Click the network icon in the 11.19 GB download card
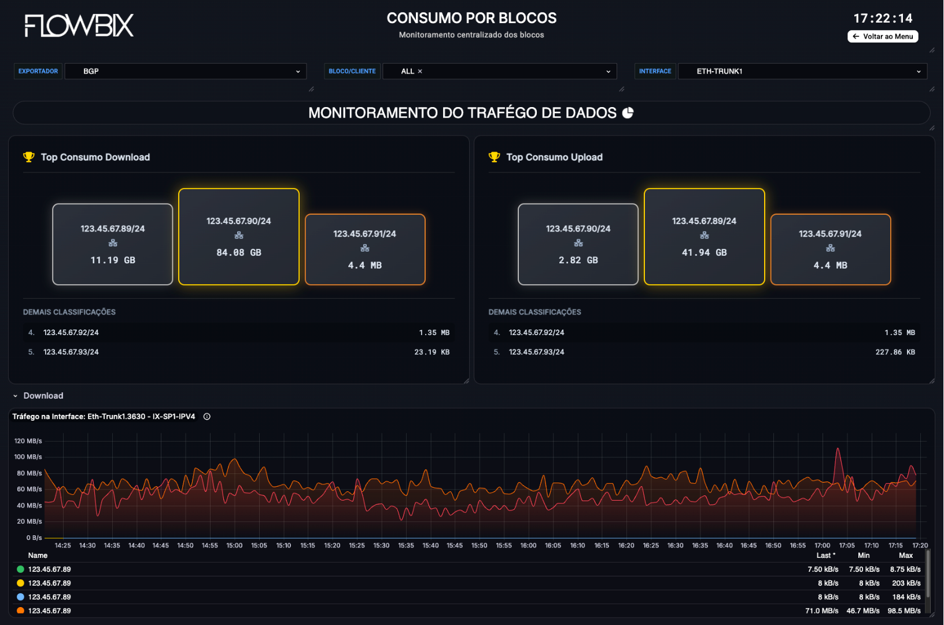944x625 pixels. 112,243
